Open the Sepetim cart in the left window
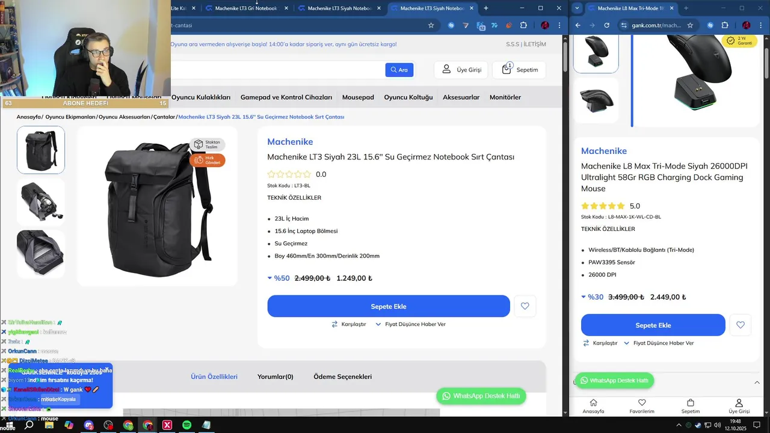This screenshot has width=770, height=433. pyautogui.click(x=519, y=70)
